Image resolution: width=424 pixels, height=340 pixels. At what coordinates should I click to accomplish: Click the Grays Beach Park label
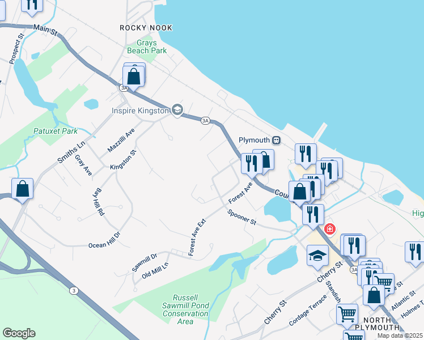click(147, 47)
